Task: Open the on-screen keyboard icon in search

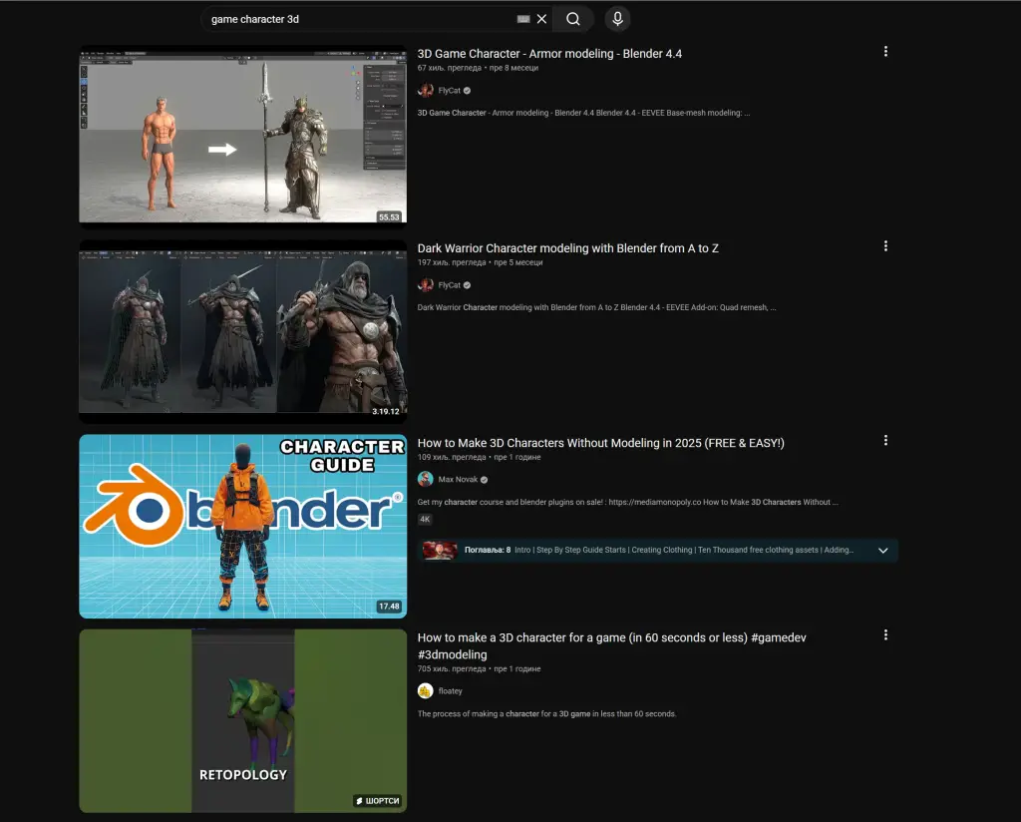Action: click(x=523, y=19)
